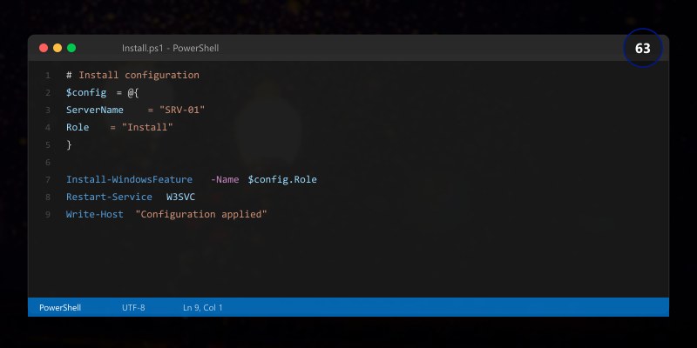This screenshot has width=697, height=348.
Task: Click the W3SVC service name
Action: tap(180, 197)
